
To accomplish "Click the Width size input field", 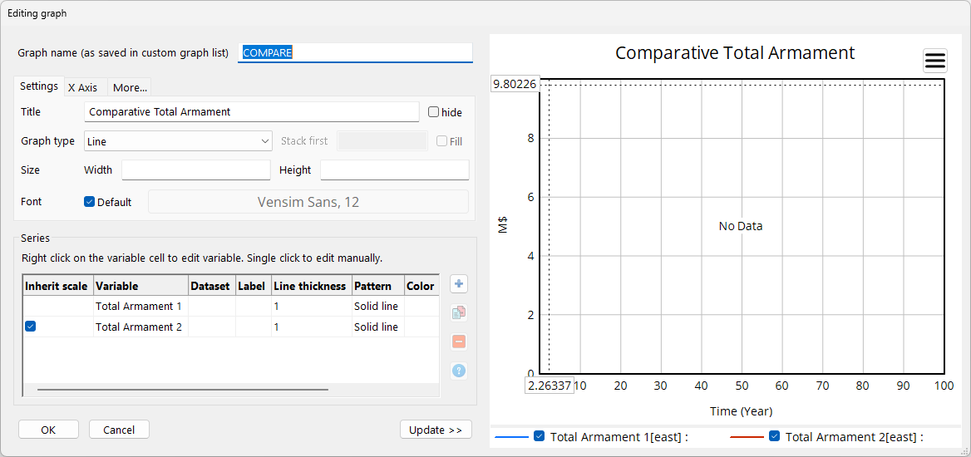I will pos(196,170).
